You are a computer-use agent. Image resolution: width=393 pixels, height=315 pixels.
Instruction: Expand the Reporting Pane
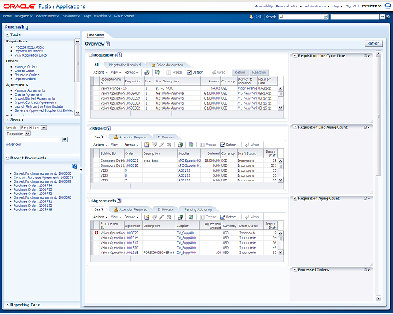click(7, 305)
